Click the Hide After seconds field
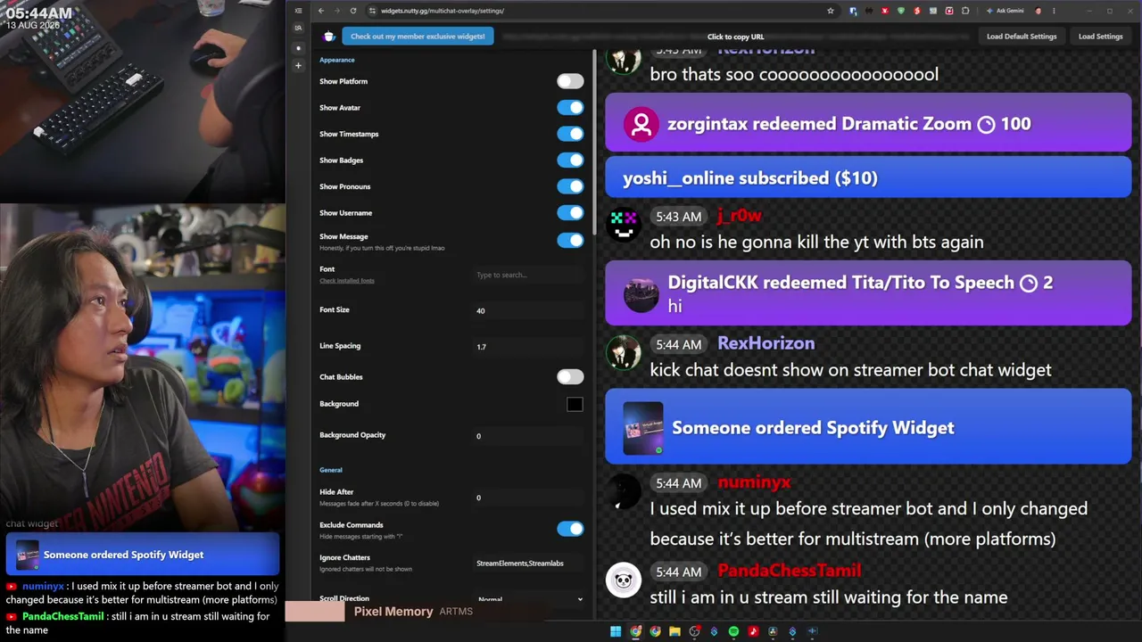 [x=530, y=498]
